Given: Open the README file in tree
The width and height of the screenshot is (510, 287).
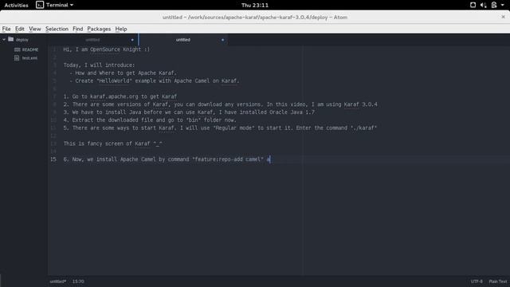Looking at the screenshot, I should click(x=30, y=49).
